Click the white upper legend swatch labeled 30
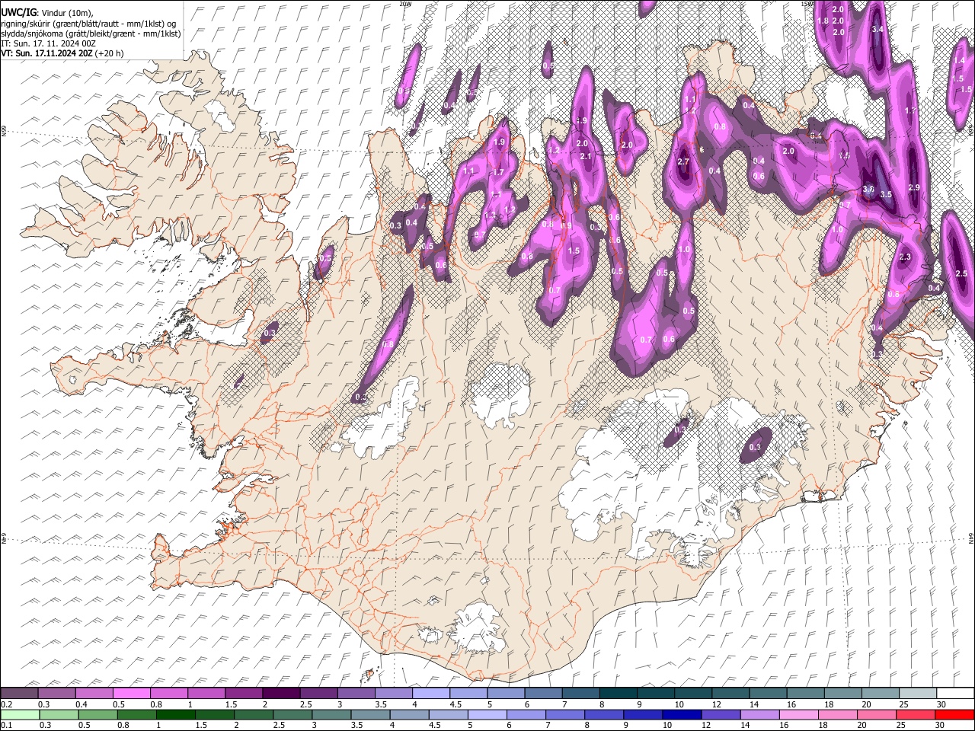 (955, 694)
